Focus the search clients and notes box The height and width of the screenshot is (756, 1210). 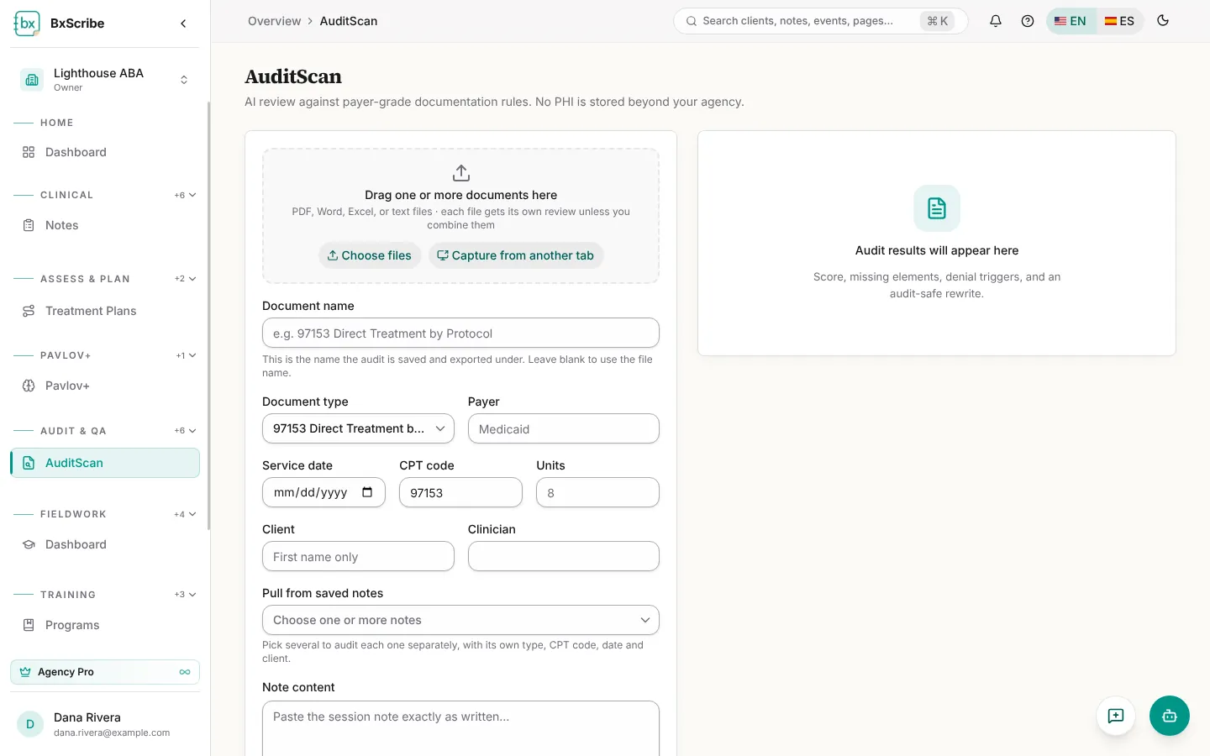click(x=820, y=21)
